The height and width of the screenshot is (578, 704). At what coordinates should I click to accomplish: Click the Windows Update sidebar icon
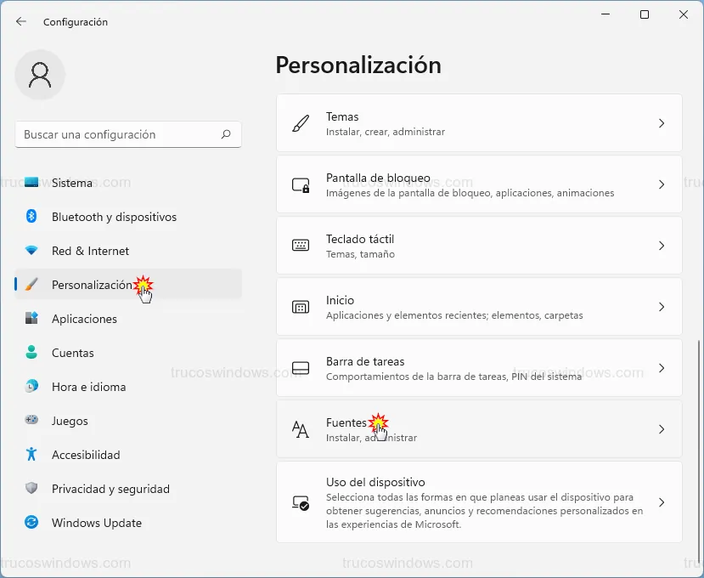coord(31,523)
